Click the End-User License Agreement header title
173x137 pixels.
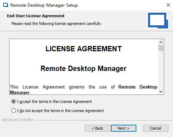36,16
